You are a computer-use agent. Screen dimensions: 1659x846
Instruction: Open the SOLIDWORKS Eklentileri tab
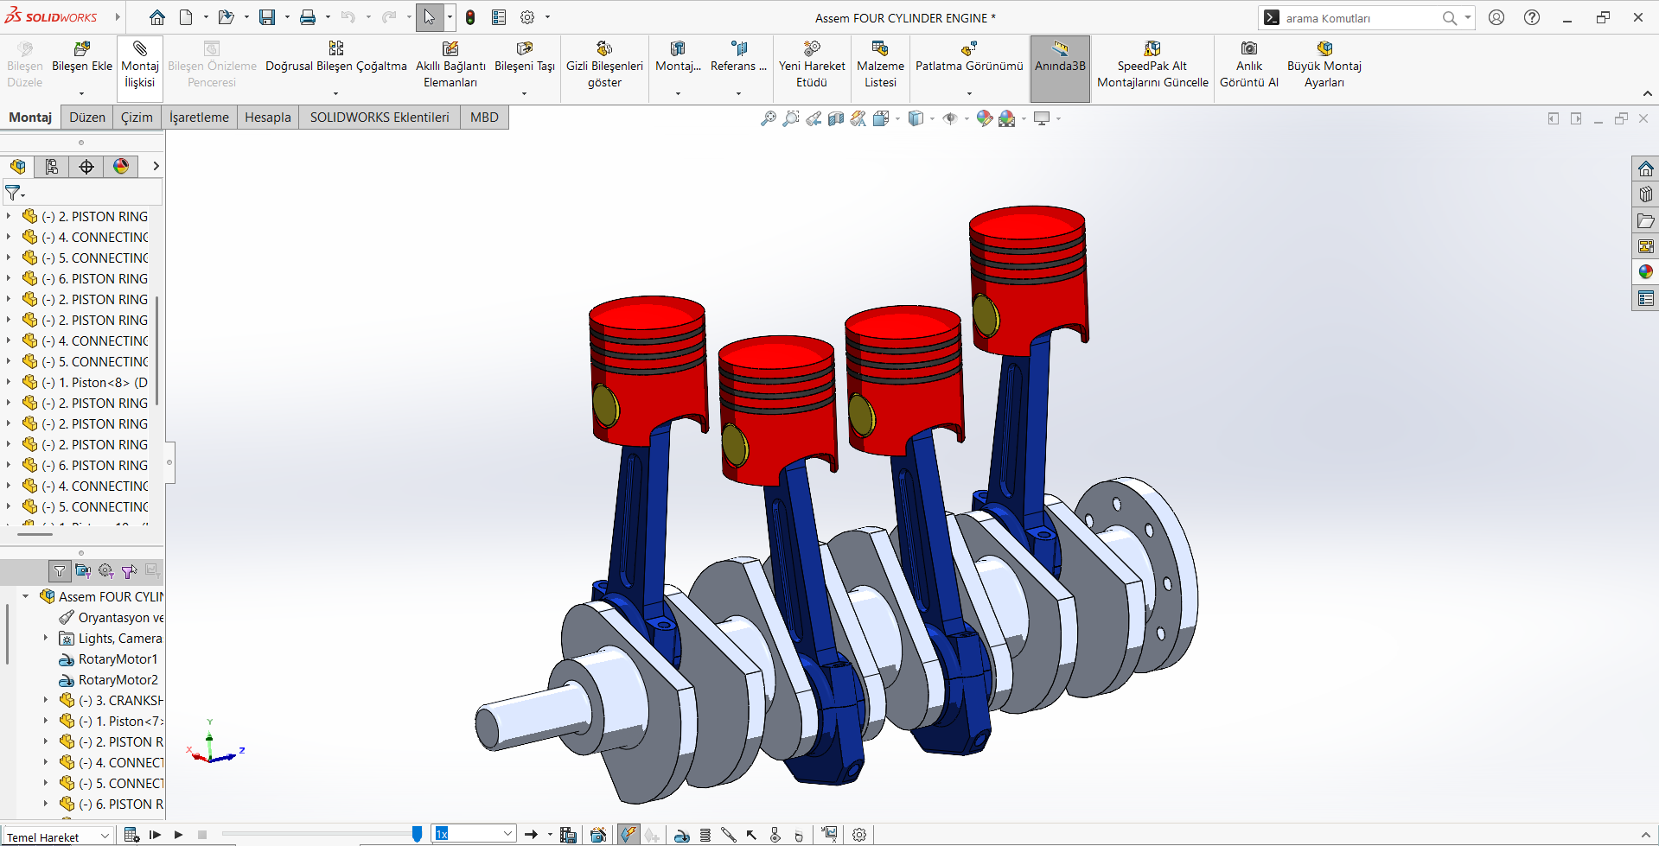(380, 118)
